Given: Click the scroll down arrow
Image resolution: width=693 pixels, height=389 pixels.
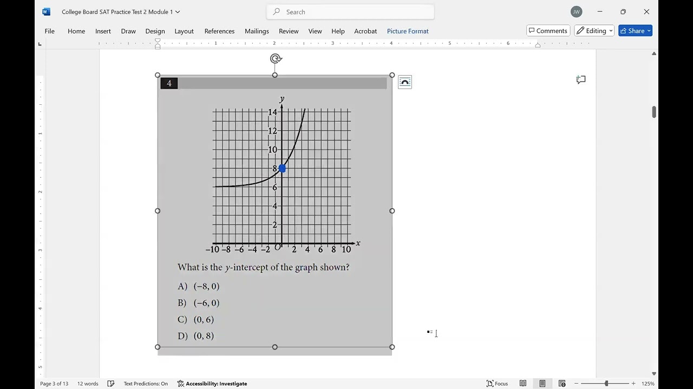Looking at the screenshot, I should pyautogui.click(x=654, y=373).
